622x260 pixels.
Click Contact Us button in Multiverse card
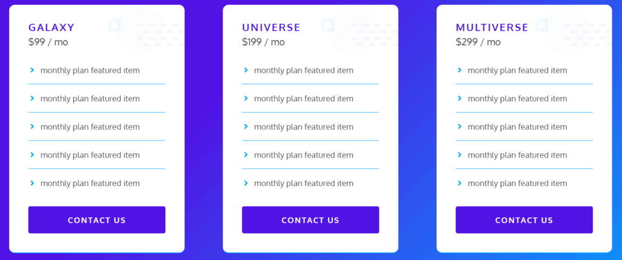[524, 219]
